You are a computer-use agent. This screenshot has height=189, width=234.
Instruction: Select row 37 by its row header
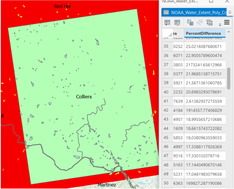pos(166,65)
